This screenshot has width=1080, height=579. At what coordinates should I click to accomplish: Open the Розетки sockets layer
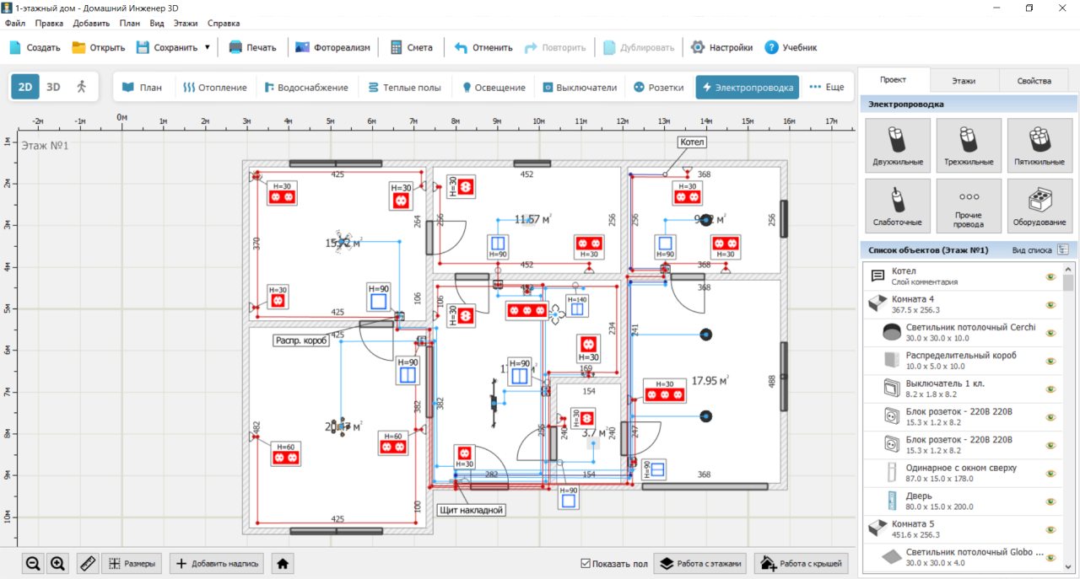(659, 87)
